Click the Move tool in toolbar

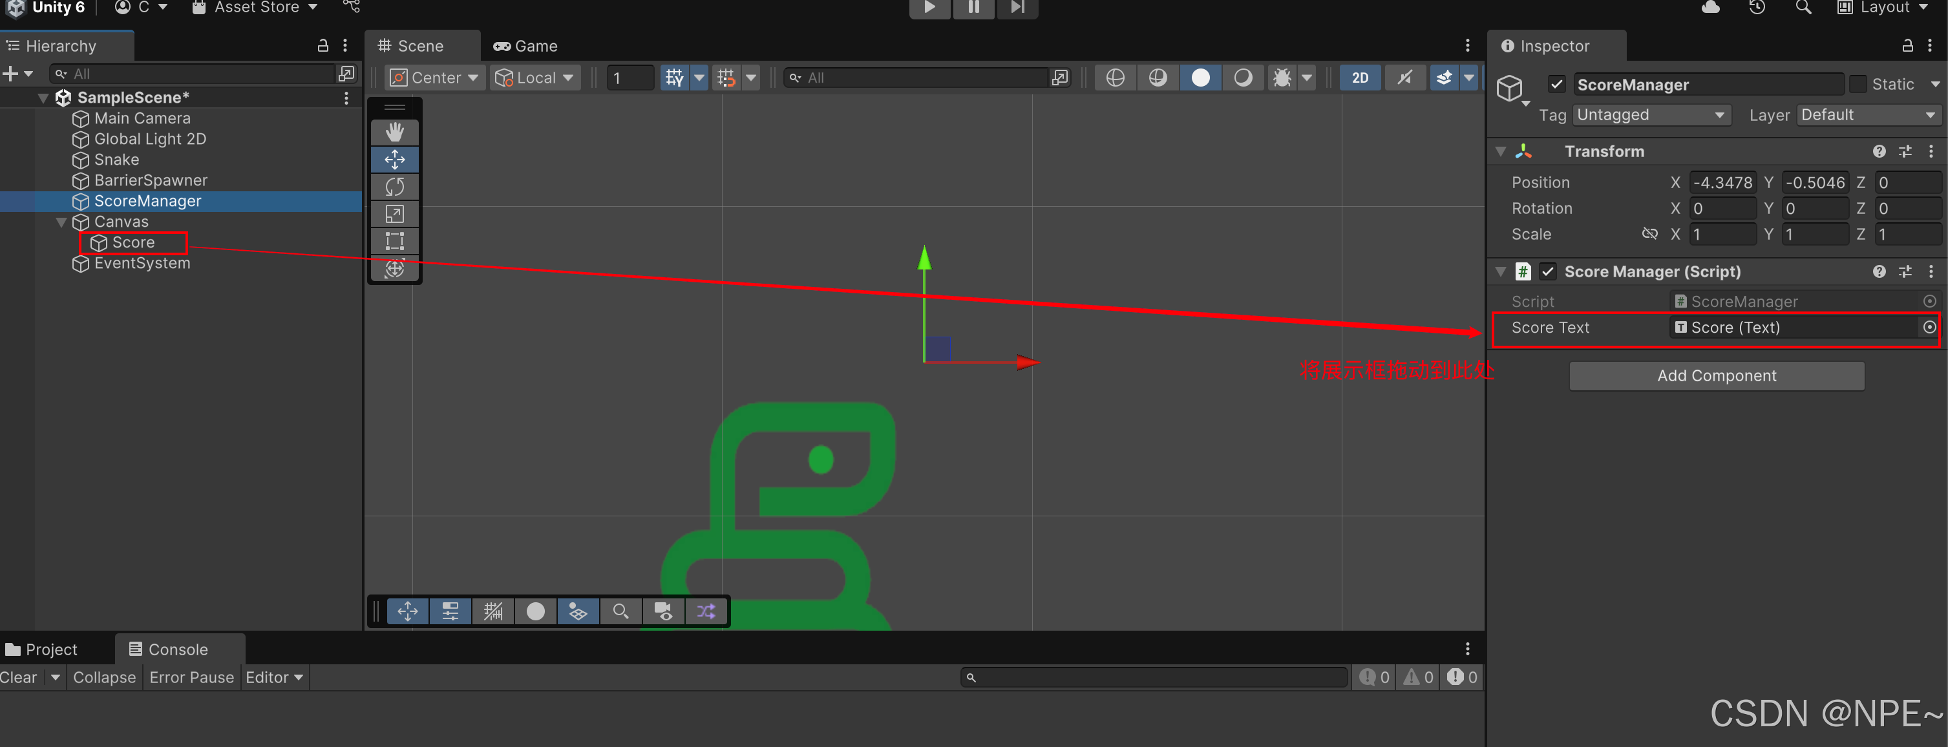[x=396, y=160]
